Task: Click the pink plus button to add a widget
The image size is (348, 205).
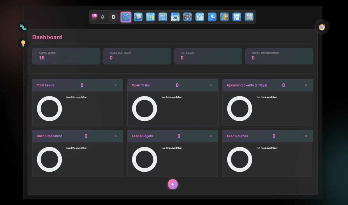Action: (173, 184)
